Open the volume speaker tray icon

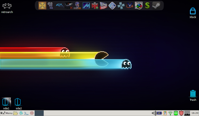pyautogui.click(x=154, y=113)
